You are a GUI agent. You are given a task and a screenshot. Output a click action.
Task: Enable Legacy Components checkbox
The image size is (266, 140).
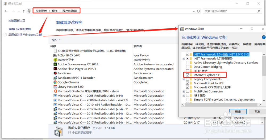click(x=188, y=79)
